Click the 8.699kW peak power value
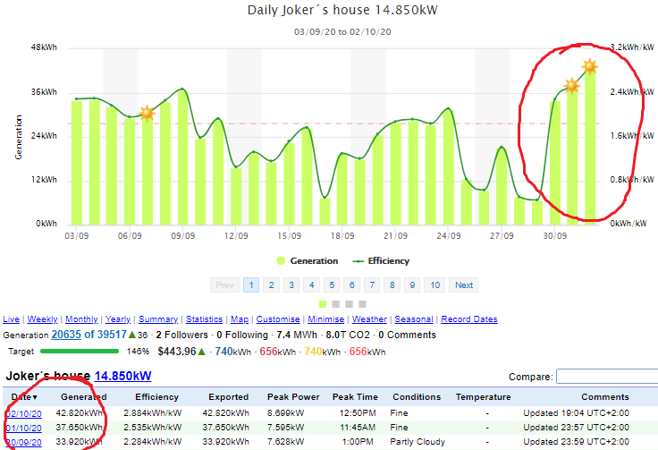This screenshot has height=450, width=658. click(285, 413)
